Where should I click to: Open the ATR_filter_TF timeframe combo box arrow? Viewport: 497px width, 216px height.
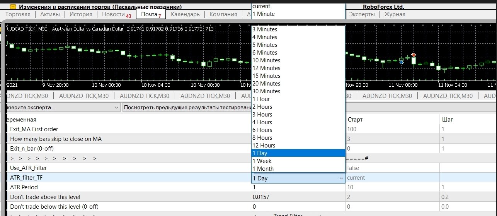[x=341, y=178]
